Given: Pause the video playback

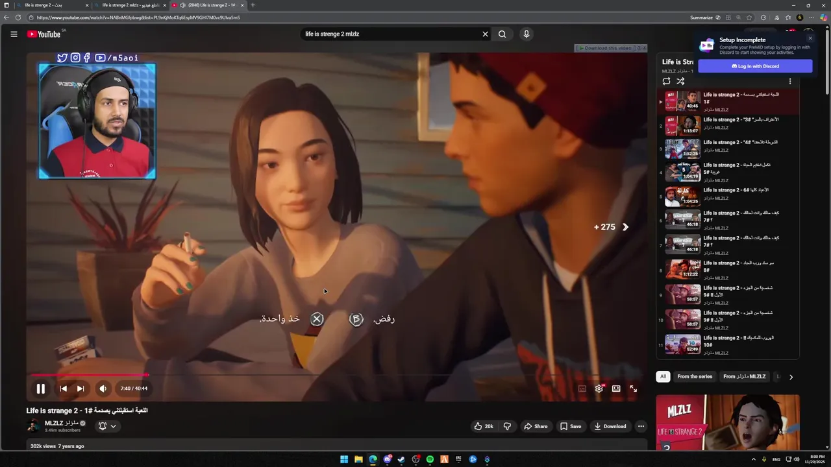Looking at the screenshot, I should coord(40,389).
